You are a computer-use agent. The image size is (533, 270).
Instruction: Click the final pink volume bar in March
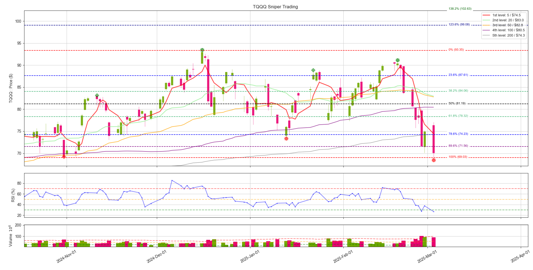434,242
